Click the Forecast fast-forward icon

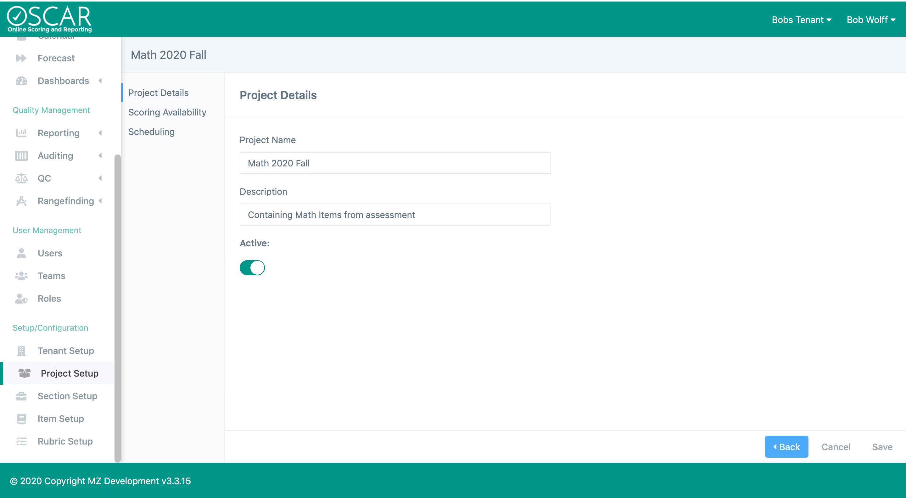(x=21, y=58)
